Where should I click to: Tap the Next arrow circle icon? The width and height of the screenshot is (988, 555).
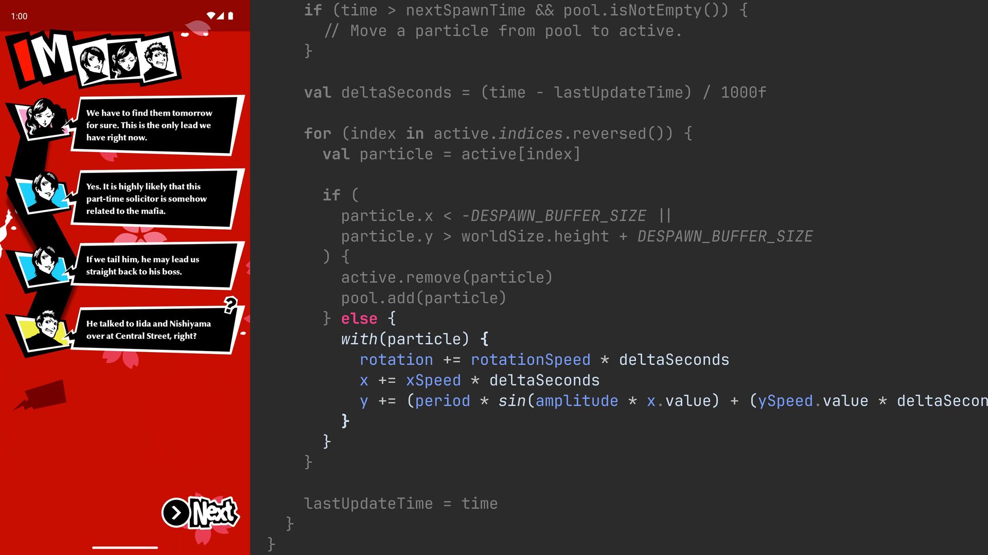pyautogui.click(x=176, y=513)
